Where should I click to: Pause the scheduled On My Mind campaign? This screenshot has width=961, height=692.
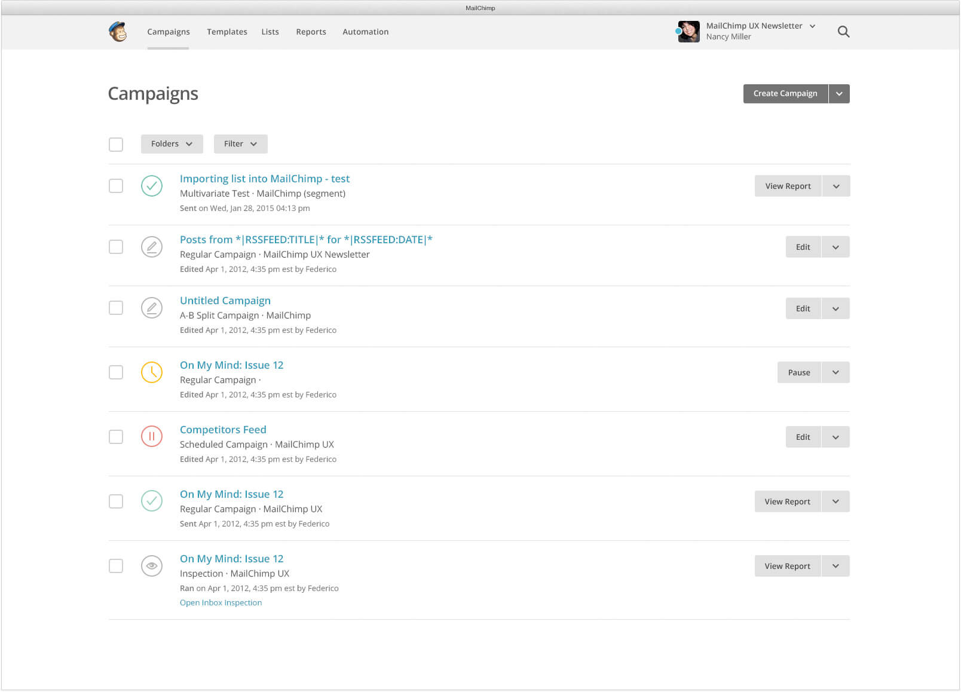[799, 372]
